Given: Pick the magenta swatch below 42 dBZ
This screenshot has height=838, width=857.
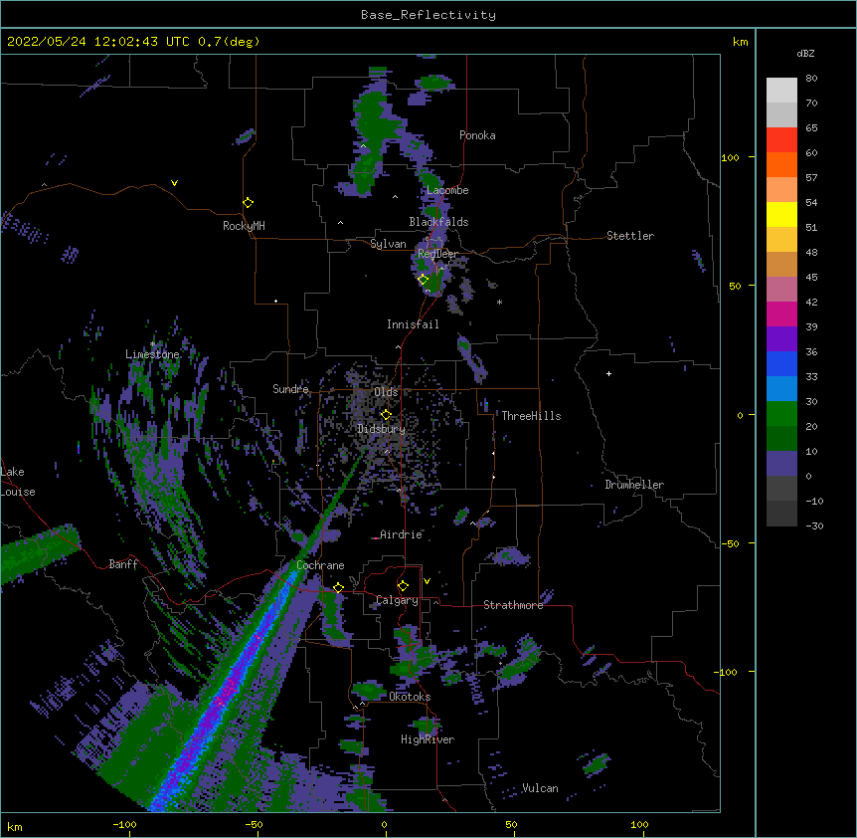Looking at the screenshot, I should click(781, 314).
